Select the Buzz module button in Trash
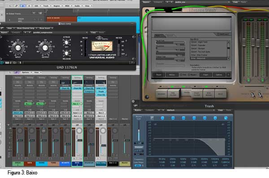Screen dimensions: 269x178 tap(221, 94)
